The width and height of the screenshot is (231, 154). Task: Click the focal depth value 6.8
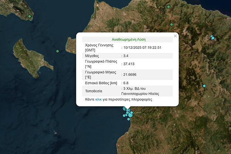(x=126, y=83)
